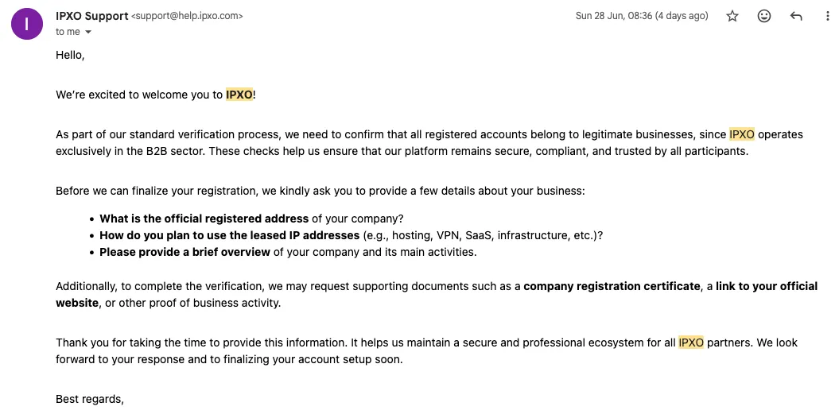Click bold "Please provide a brief overview"
The image size is (839, 418).
[185, 252]
